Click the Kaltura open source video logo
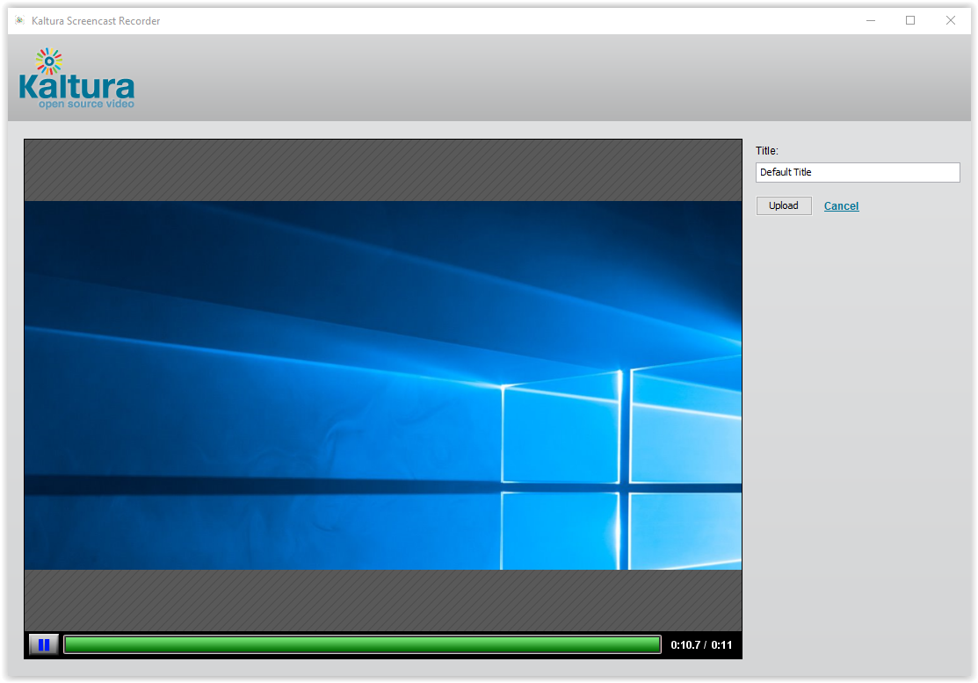978x683 pixels. pos(76,78)
